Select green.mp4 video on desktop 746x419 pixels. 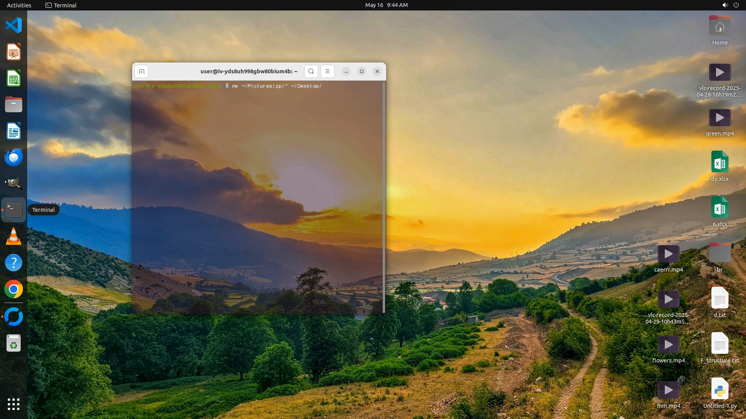[x=720, y=118]
